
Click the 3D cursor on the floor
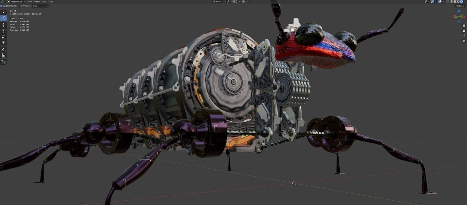(294, 183)
